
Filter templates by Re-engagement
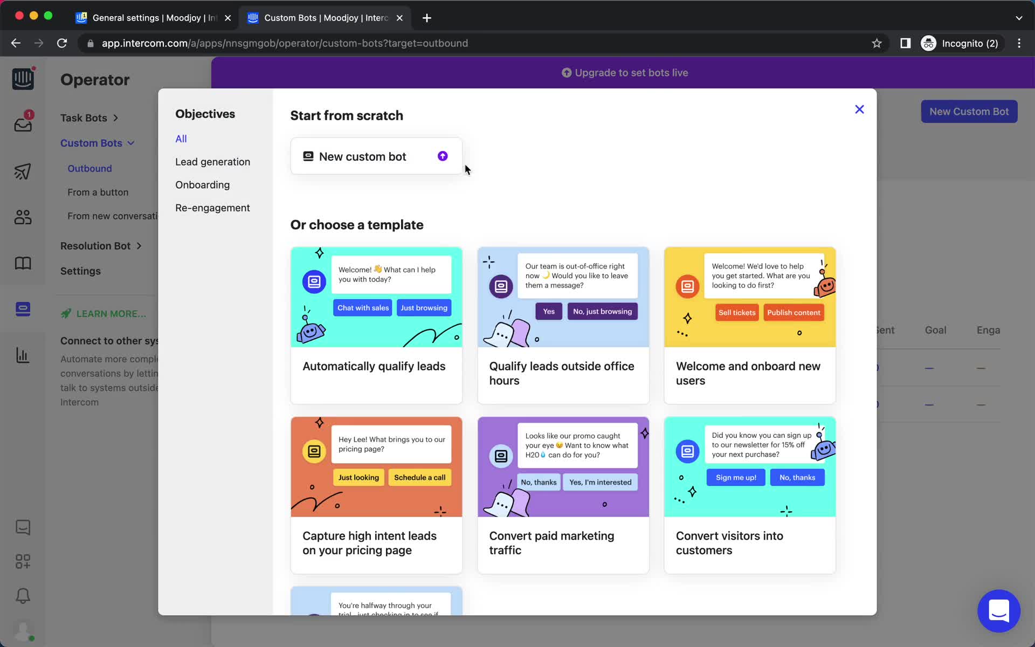coord(212,208)
